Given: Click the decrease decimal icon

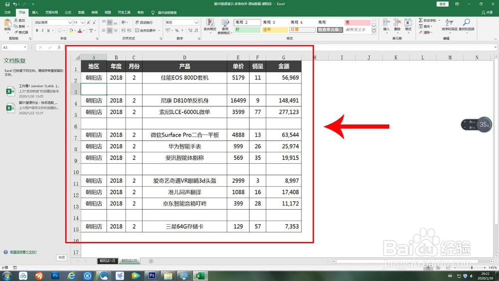Looking at the screenshot, I should pos(196,30).
